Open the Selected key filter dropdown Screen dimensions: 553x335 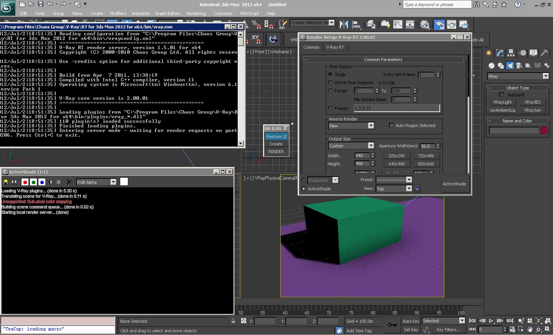(x=444, y=321)
